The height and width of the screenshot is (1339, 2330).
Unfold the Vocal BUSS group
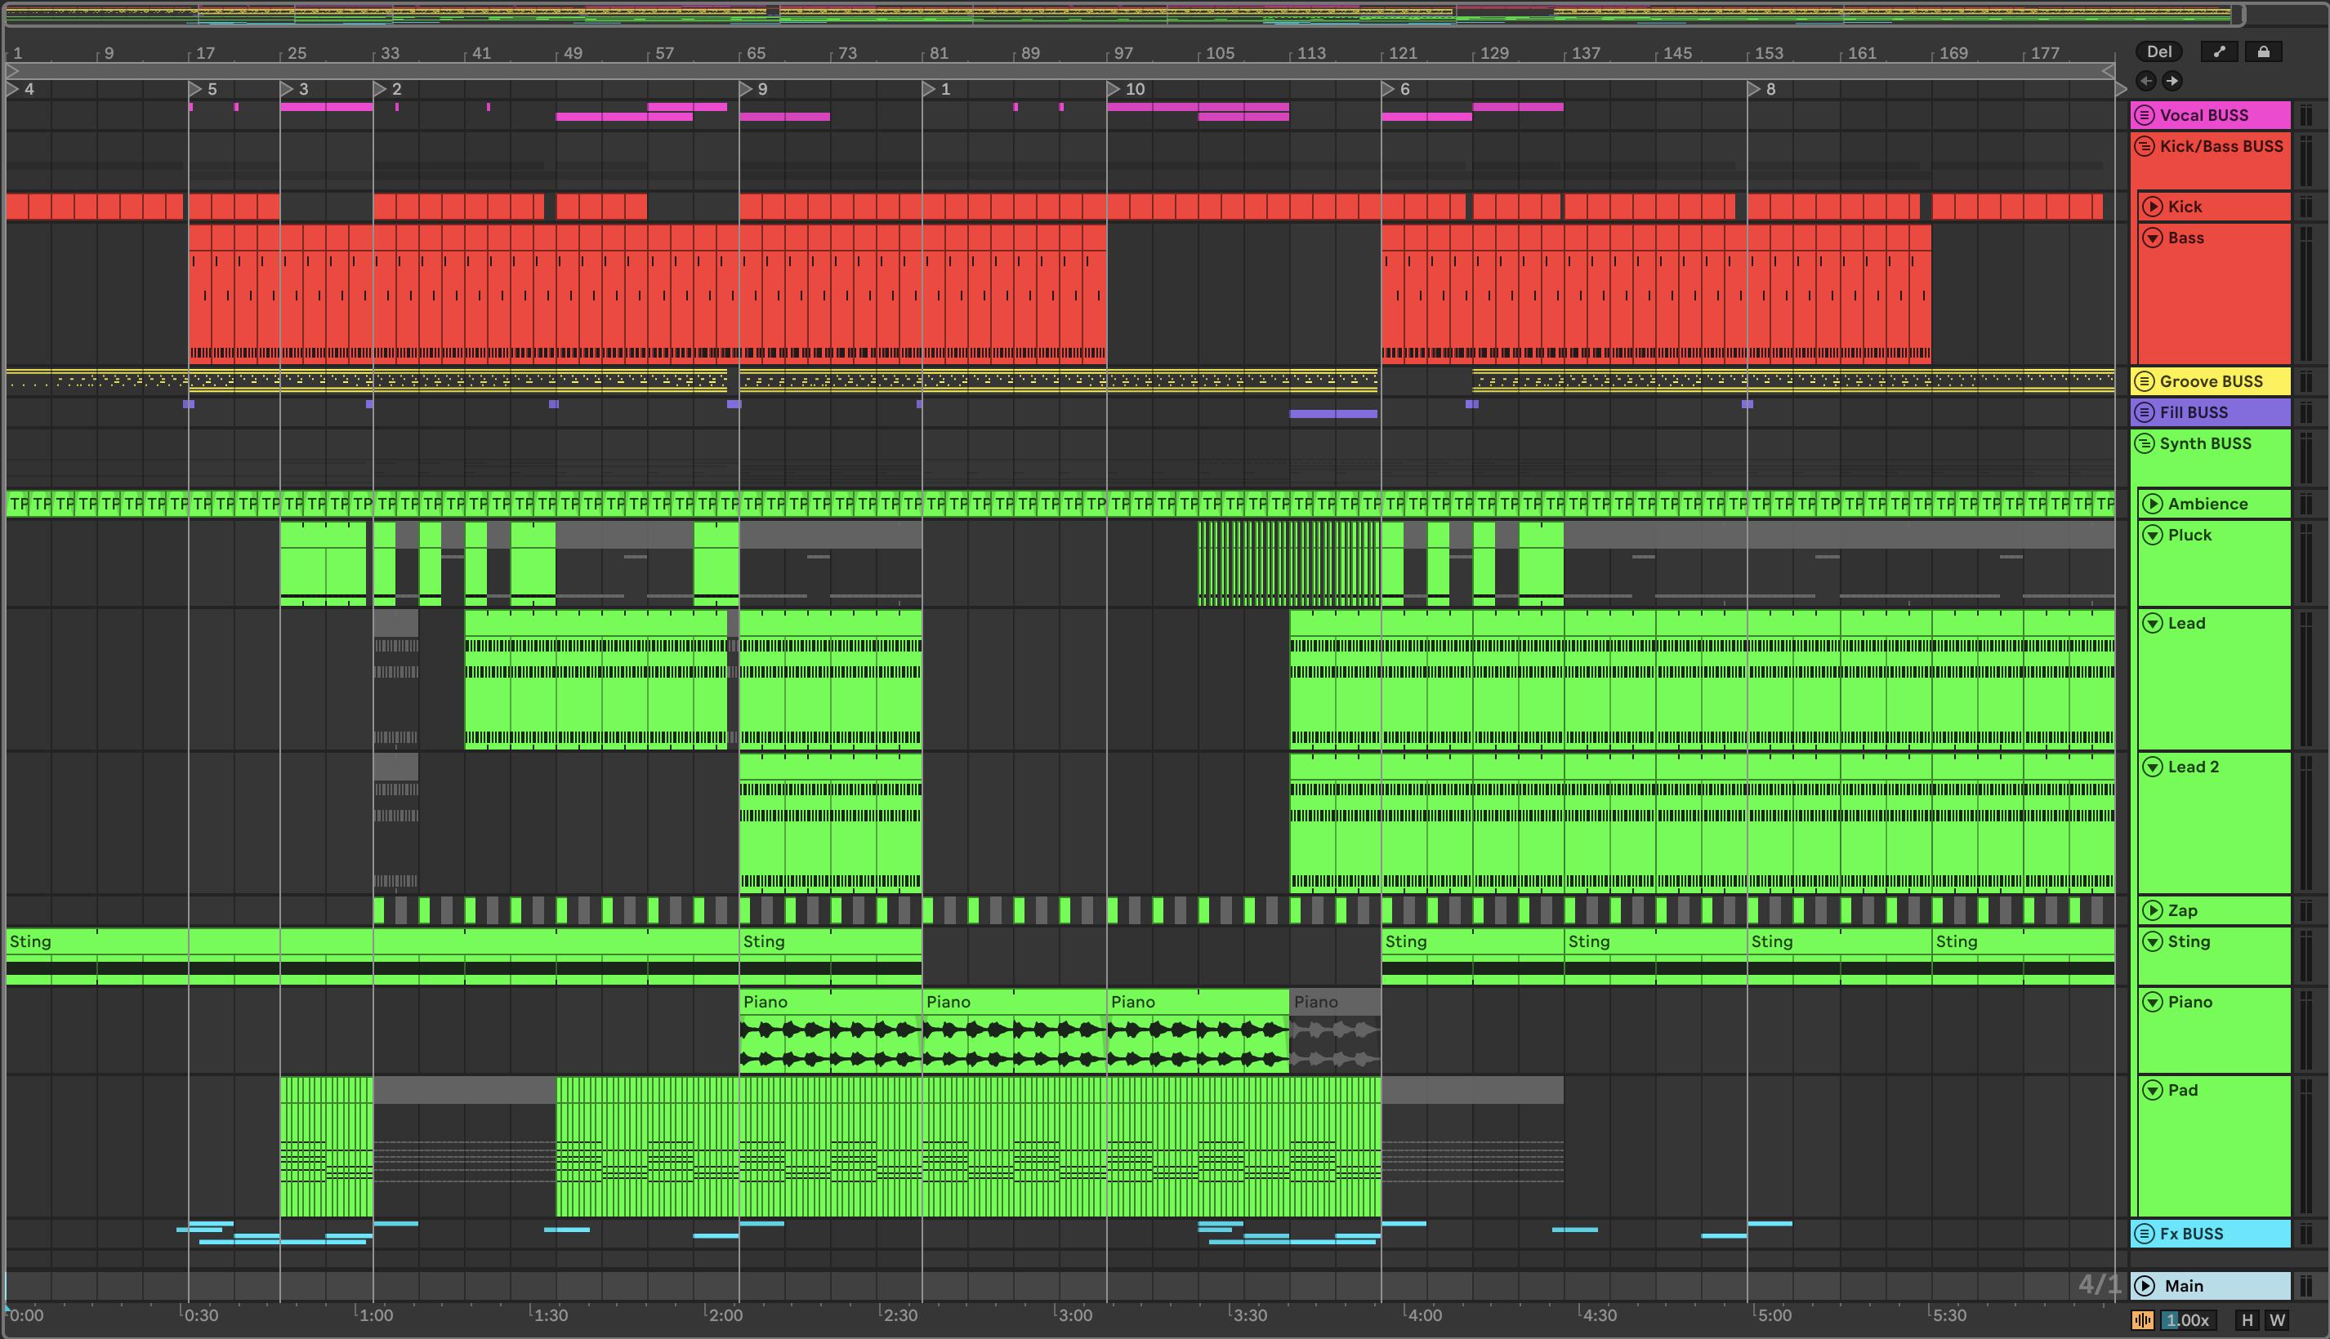click(2144, 115)
